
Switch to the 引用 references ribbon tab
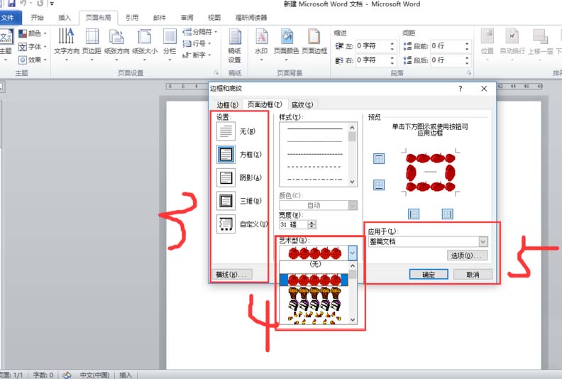coord(132,18)
